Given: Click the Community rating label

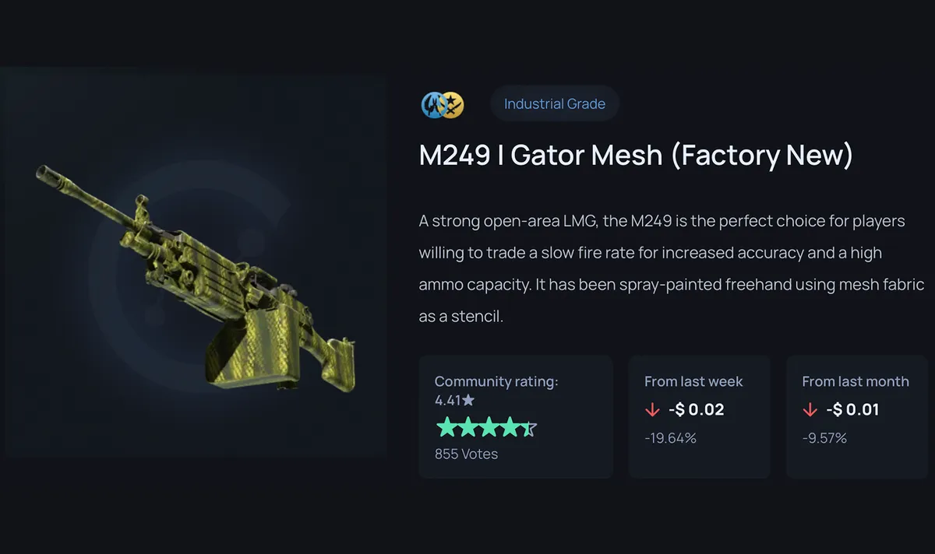Looking at the screenshot, I should (x=496, y=381).
